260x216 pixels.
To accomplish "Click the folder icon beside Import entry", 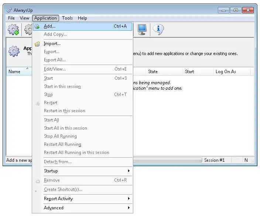I will tap(37, 44).
